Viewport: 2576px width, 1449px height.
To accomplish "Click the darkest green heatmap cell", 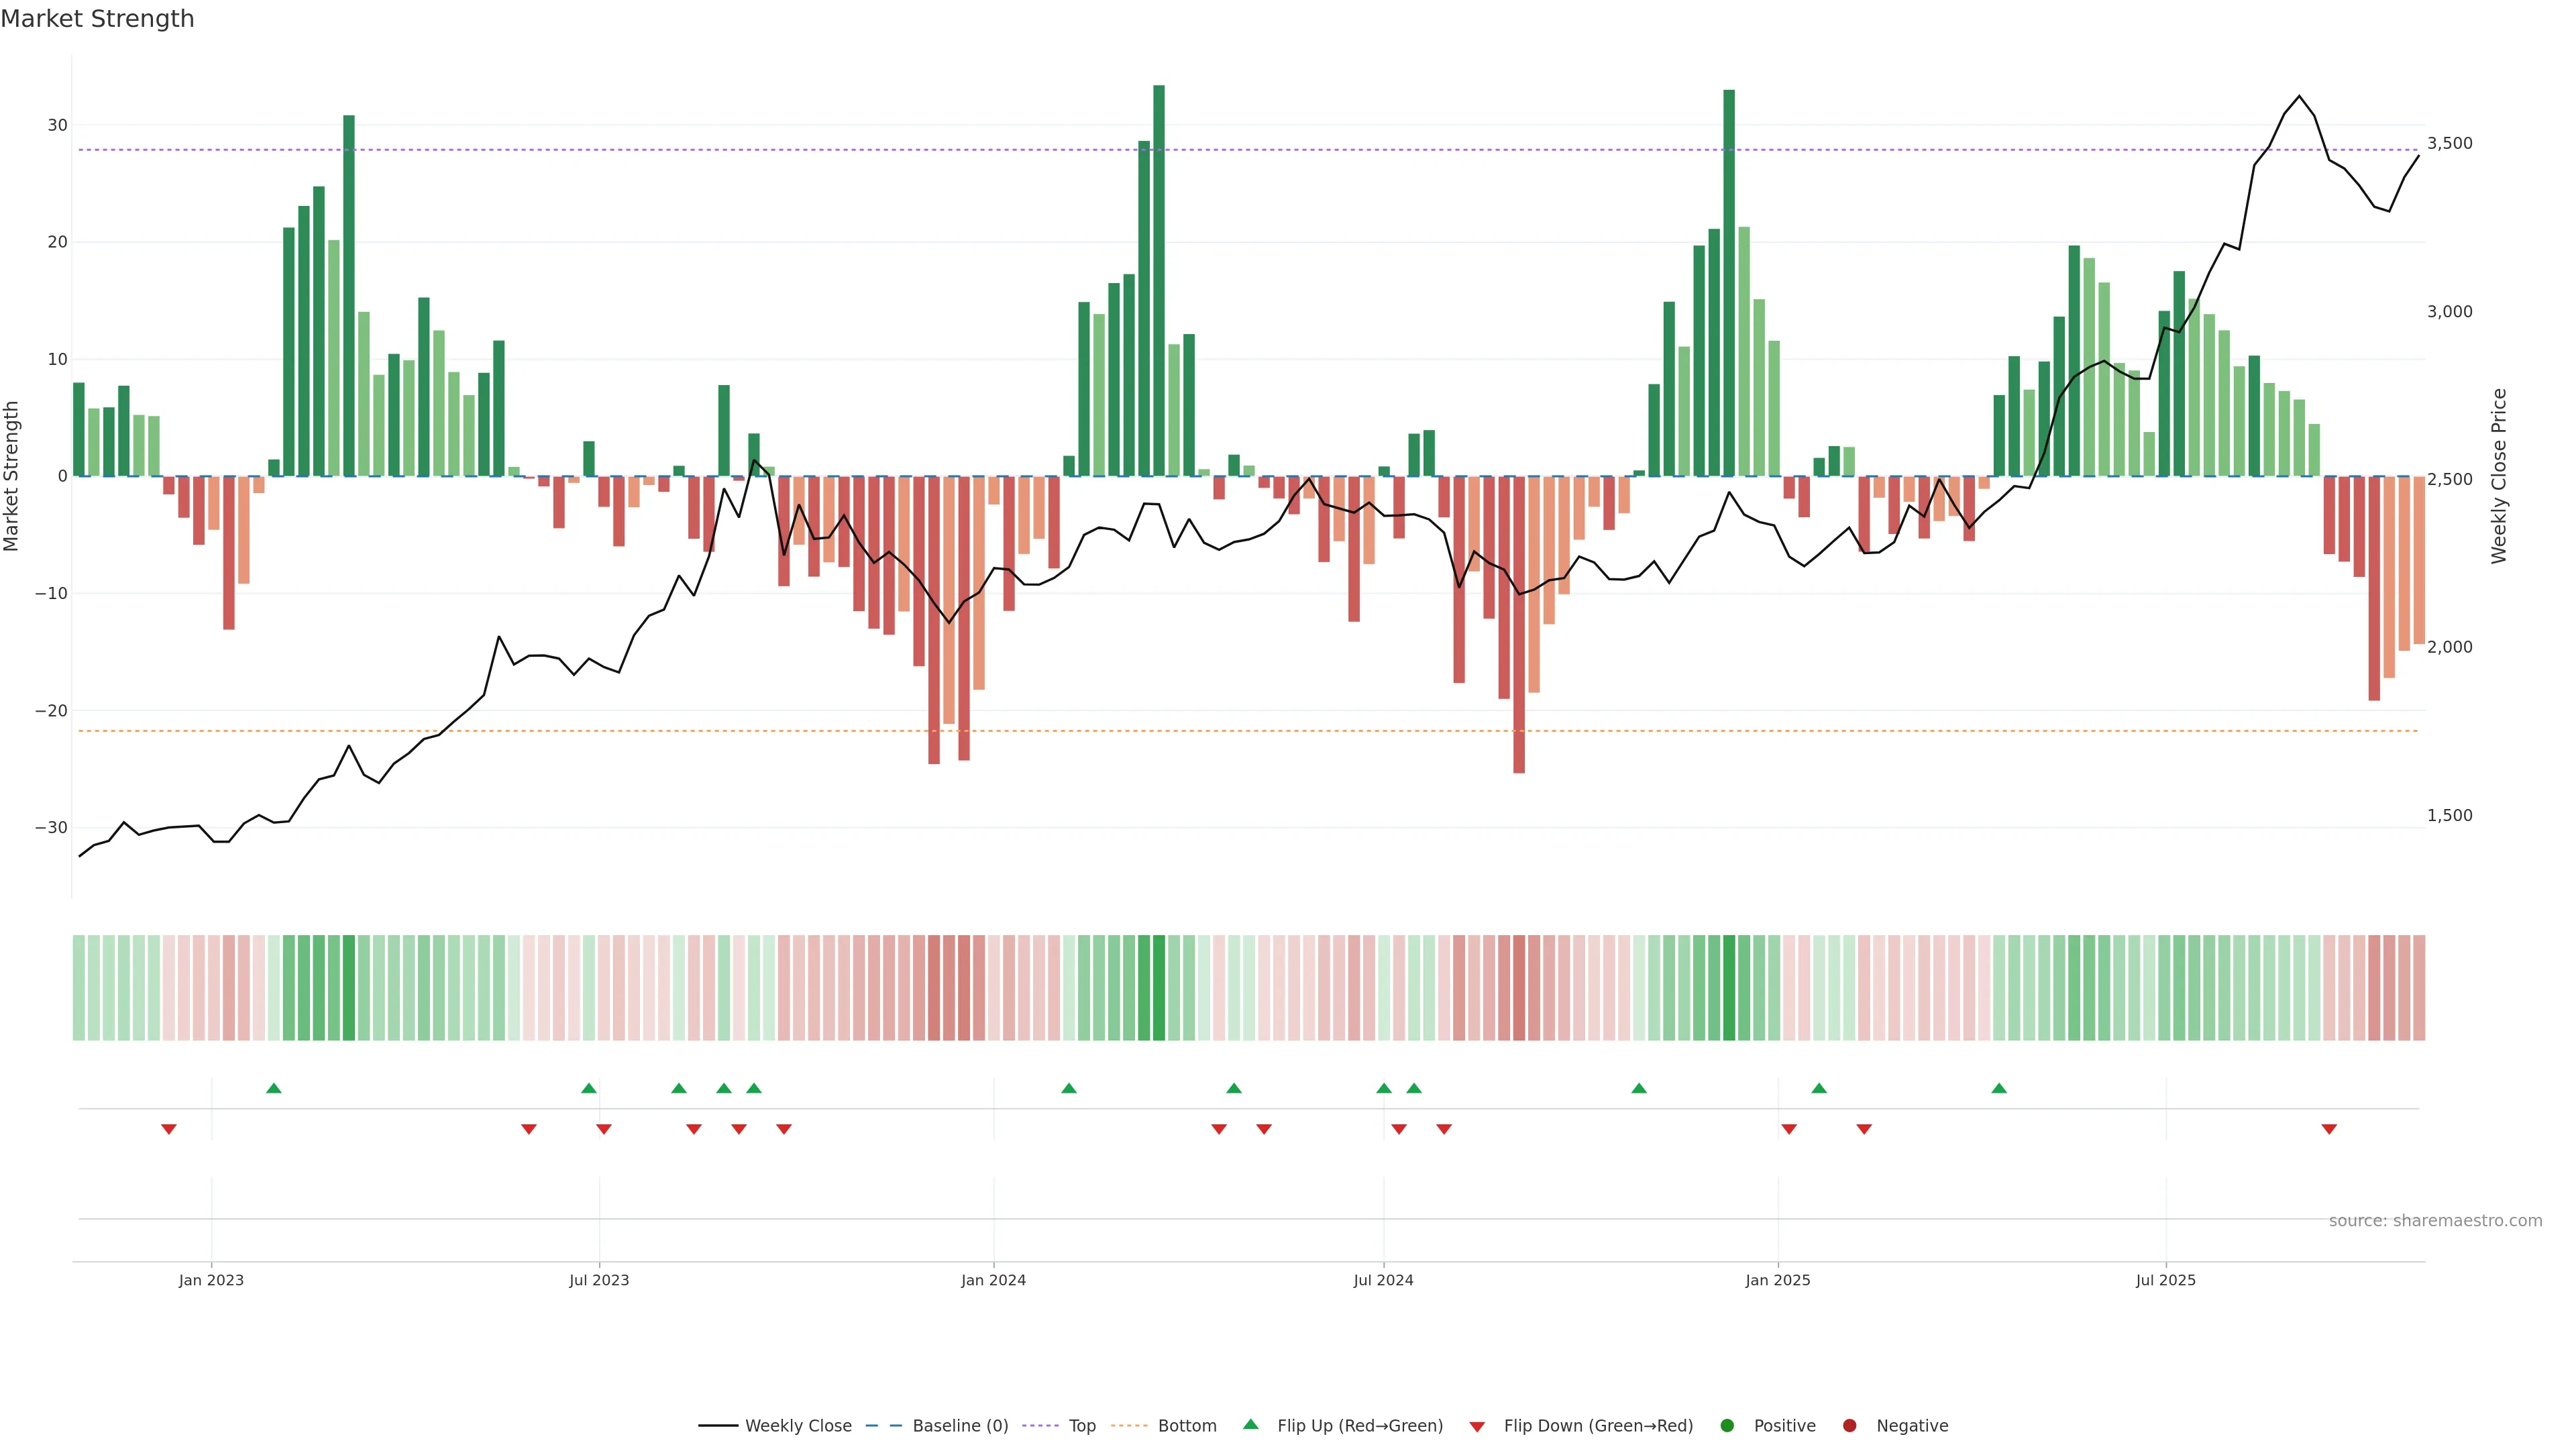I will click(1159, 988).
